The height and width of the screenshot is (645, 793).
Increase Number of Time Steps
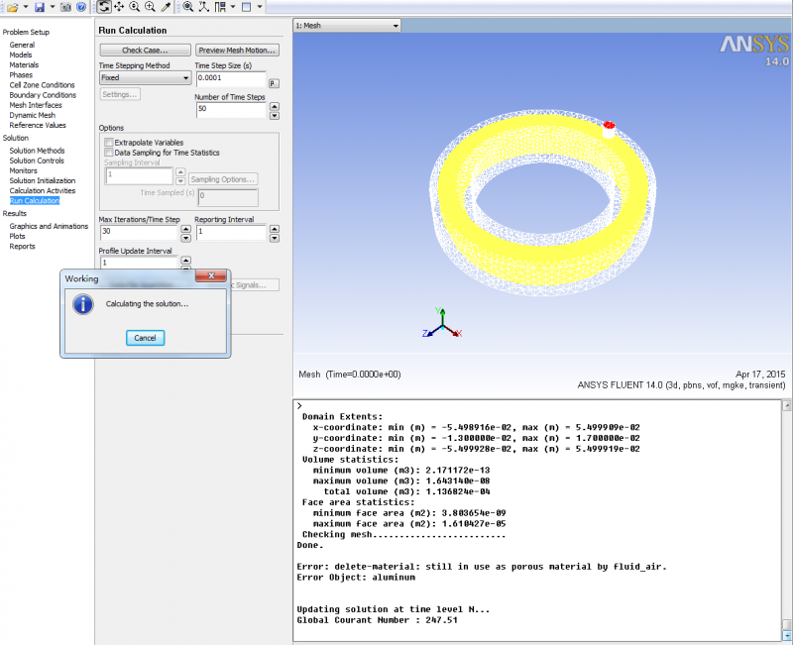(275, 107)
